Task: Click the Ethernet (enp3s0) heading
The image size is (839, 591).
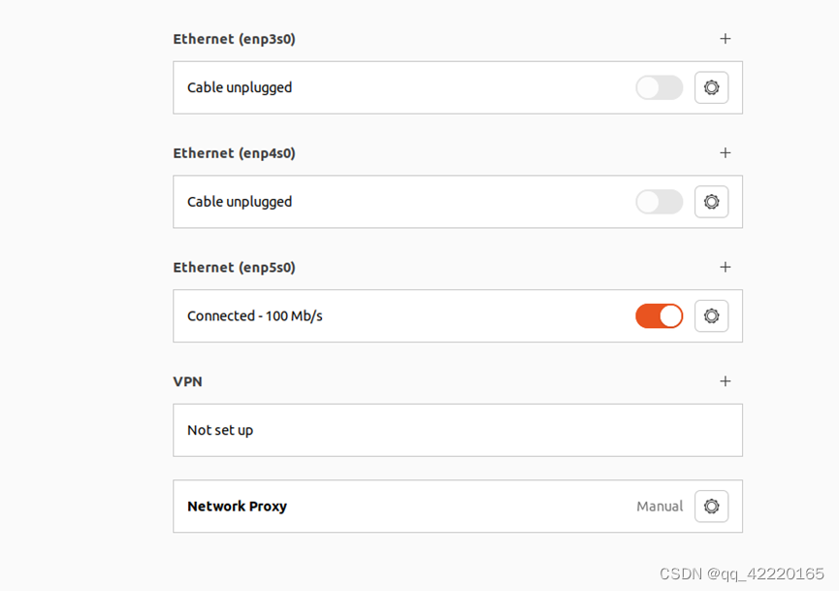Action: click(x=234, y=39)
